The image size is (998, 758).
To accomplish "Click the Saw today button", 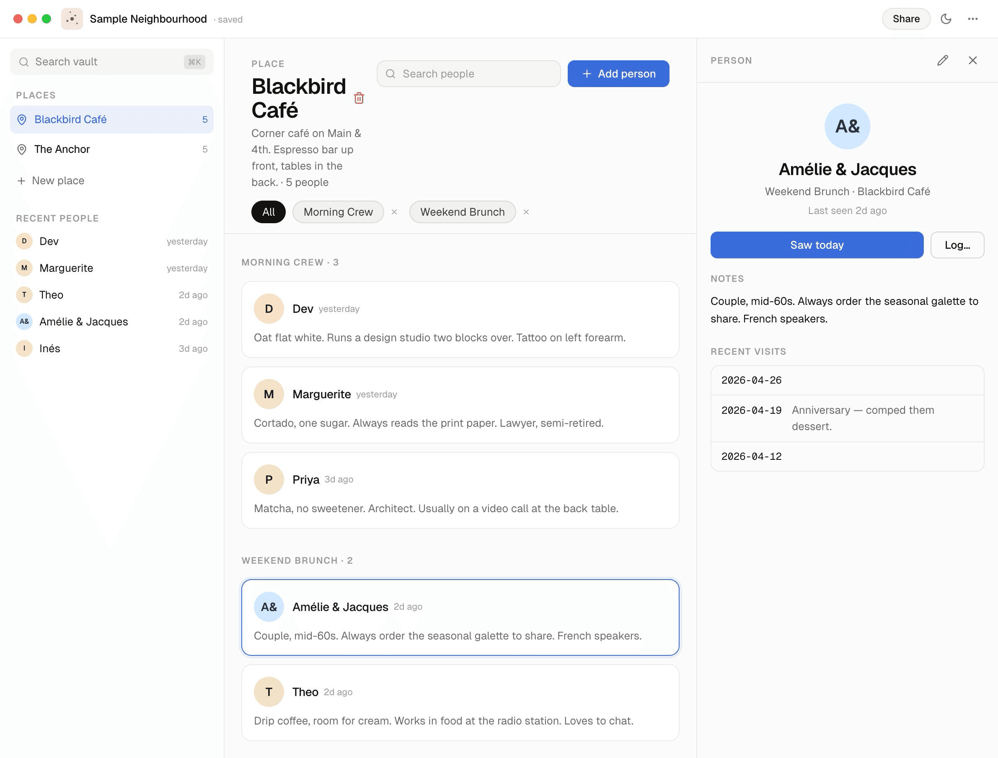I will pos(817,245).
